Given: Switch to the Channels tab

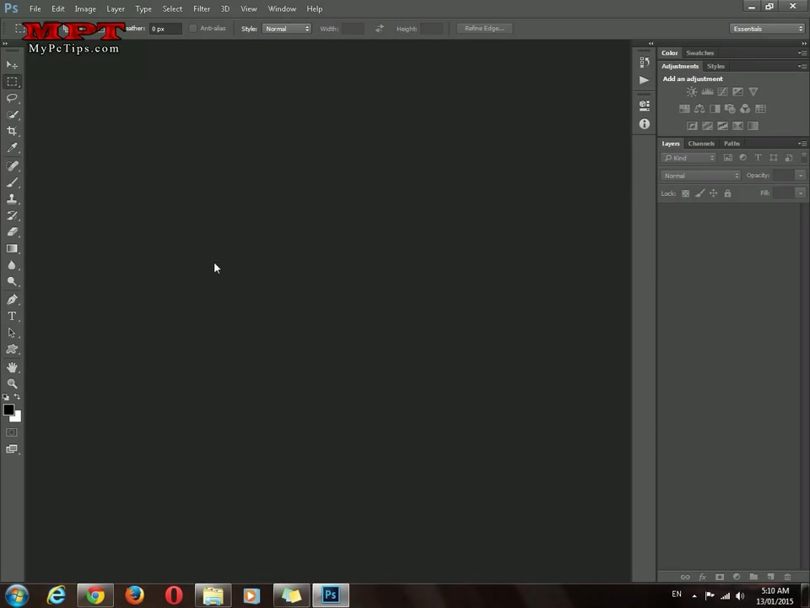Looking at the screenshot, I should (x=701, y=144).
